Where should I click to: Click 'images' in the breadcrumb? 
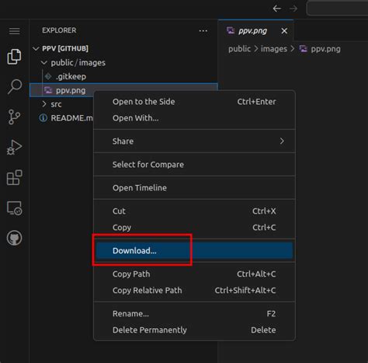pos(274,49)
